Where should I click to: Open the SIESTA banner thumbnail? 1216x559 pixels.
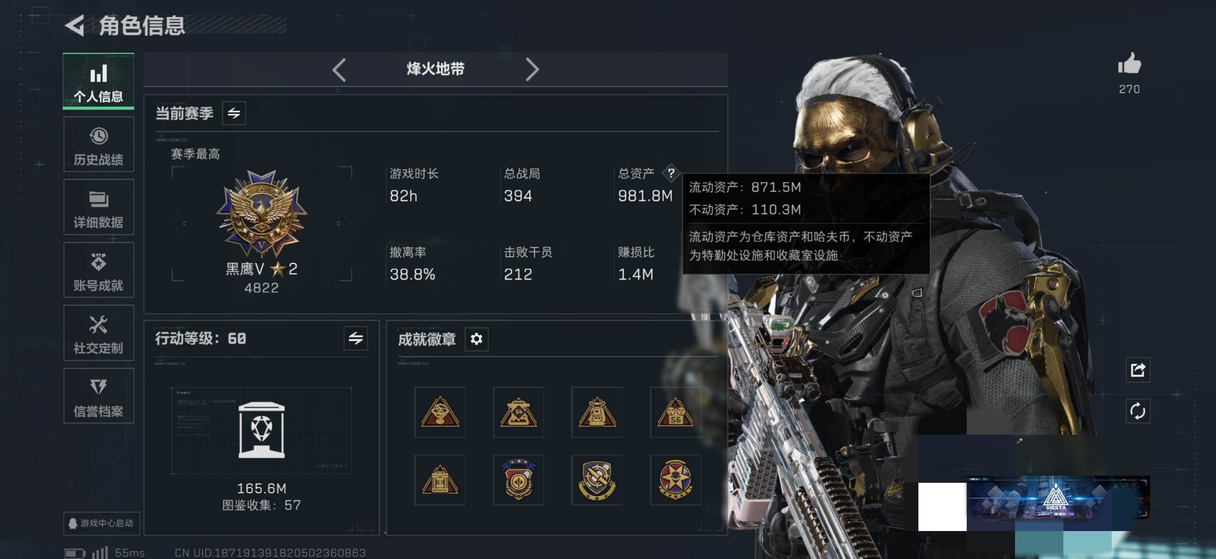click(x=1057, y=498)
